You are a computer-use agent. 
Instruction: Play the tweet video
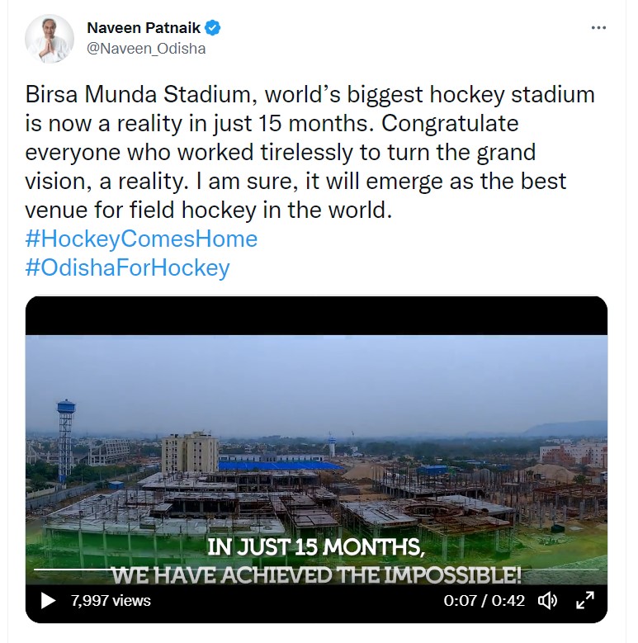click(48, 601)
